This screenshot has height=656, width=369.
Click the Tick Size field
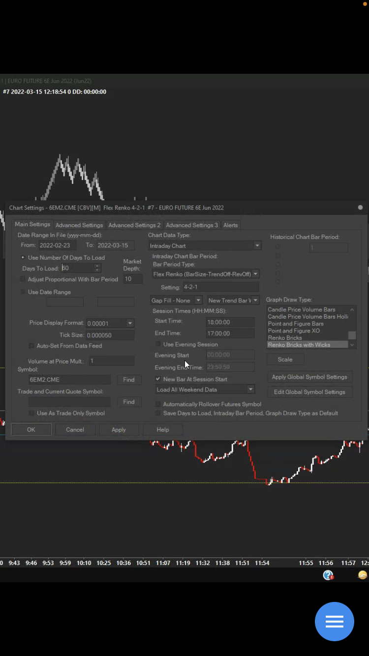pyautogui.click(x=110, y=335)
